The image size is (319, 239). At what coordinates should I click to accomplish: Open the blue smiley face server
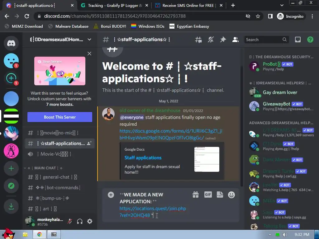pos(11,61)
